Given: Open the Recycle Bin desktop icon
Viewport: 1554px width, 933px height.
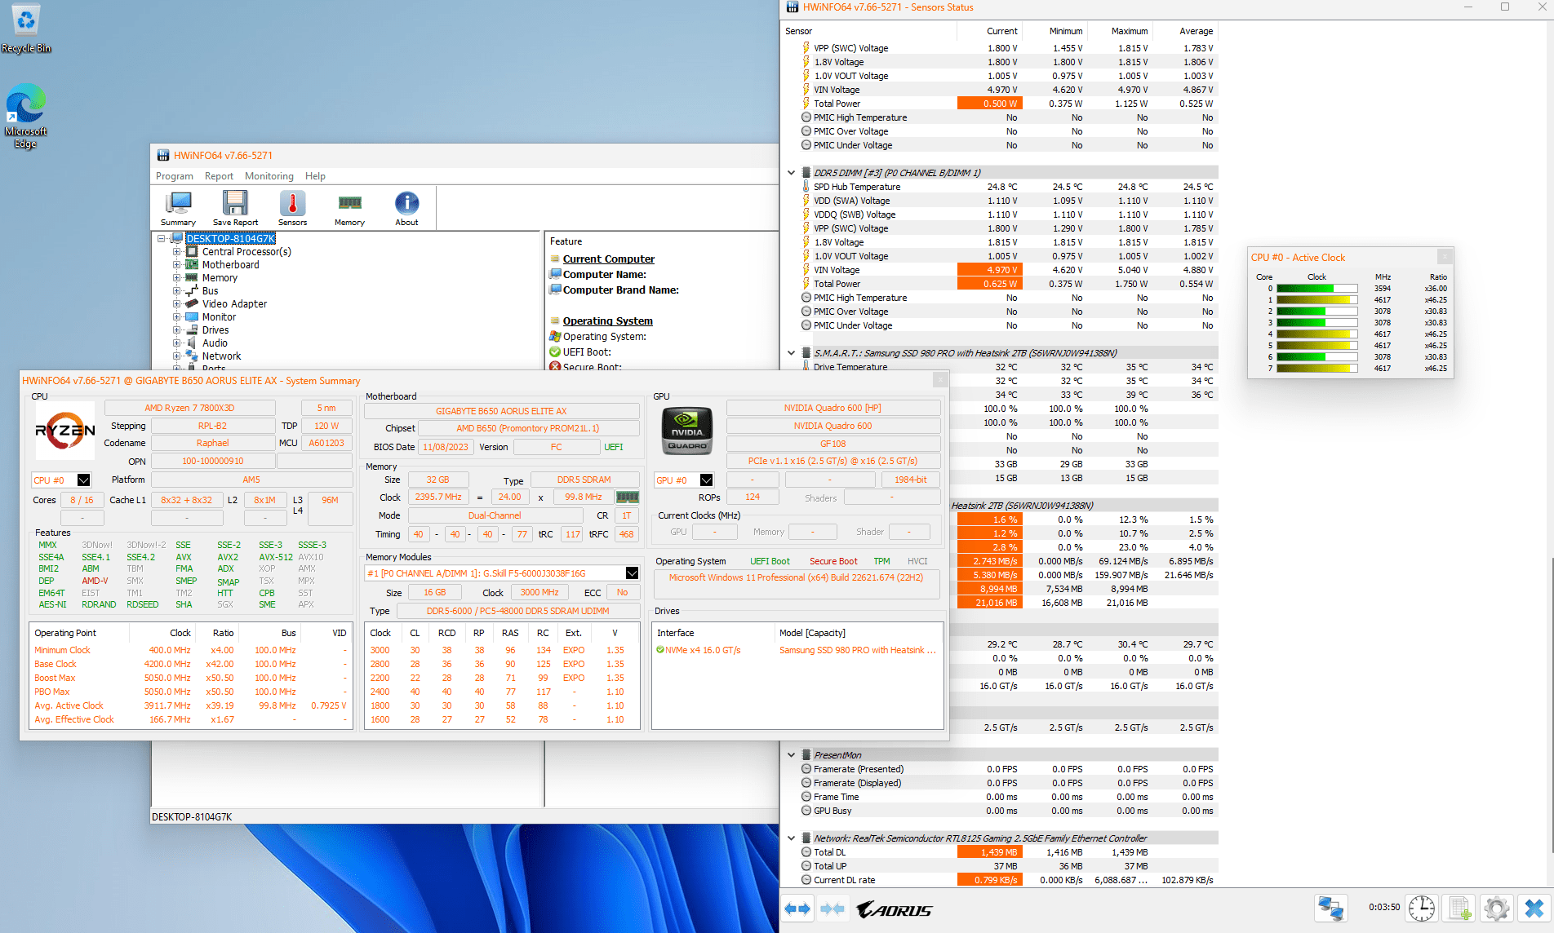Looking at the screenshot, I should click(x=26, y=29).
